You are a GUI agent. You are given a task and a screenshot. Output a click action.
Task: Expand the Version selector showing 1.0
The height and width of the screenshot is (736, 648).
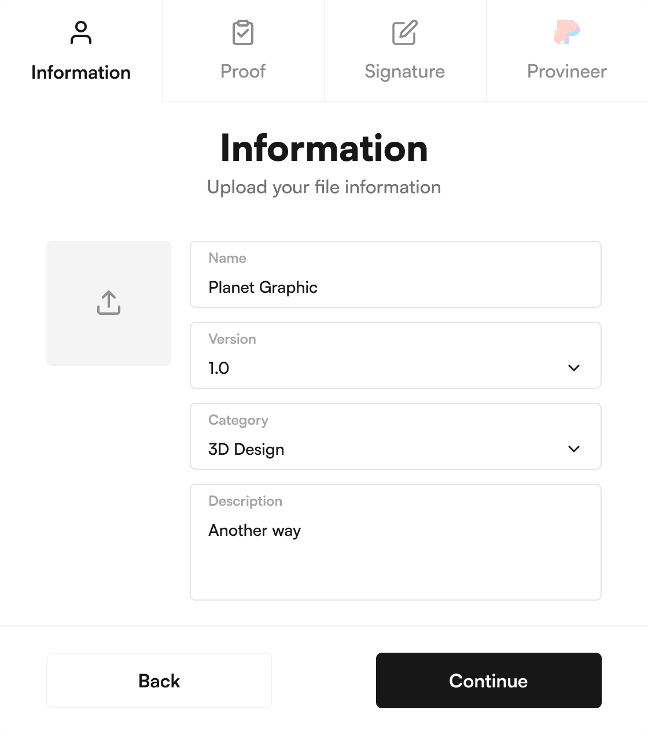pyautogui.click(x=395, y=355)
